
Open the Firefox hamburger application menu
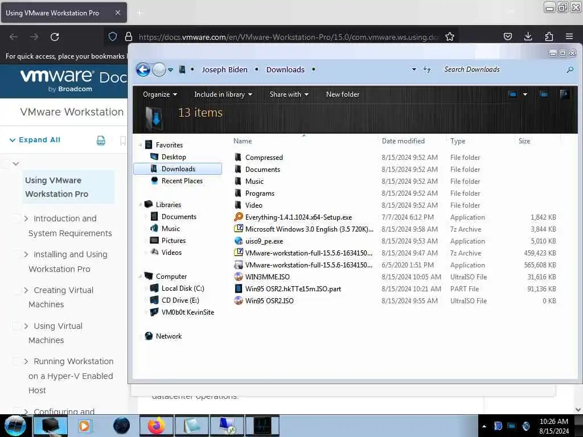(569, 36)
